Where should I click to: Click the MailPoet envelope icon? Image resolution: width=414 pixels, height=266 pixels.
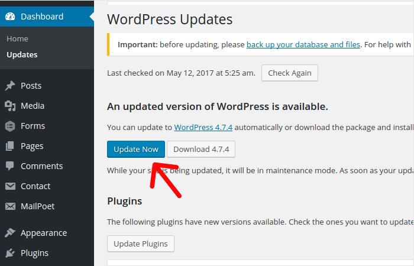coord(10,206)
